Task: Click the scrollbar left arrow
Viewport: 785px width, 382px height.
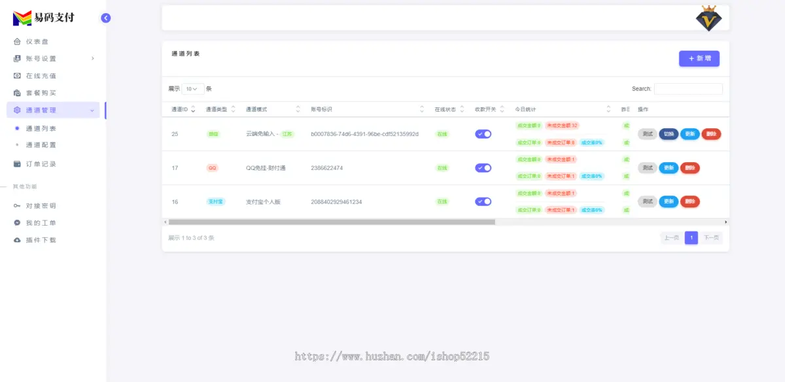Action: click(x=165, y=222)
